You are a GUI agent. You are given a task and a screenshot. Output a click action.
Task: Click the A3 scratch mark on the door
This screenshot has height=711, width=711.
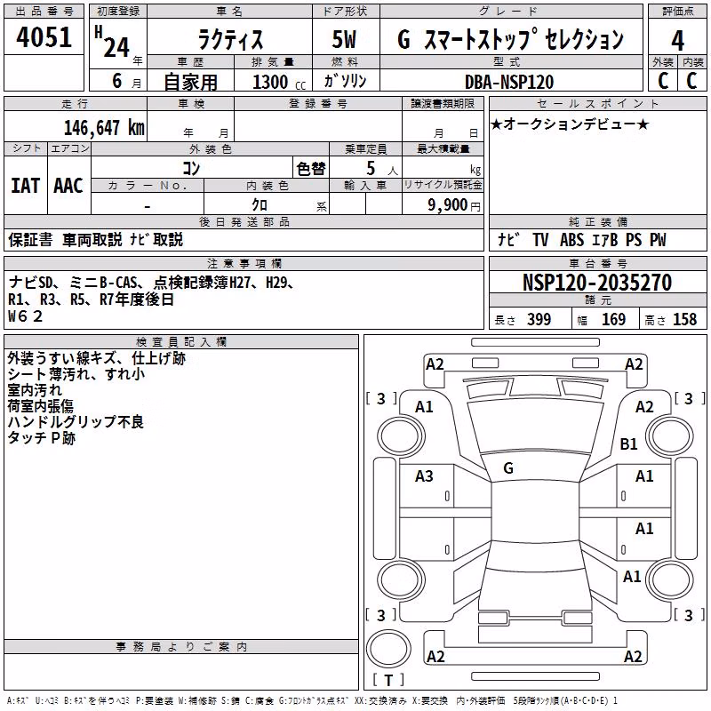click(x=424, y=476)
